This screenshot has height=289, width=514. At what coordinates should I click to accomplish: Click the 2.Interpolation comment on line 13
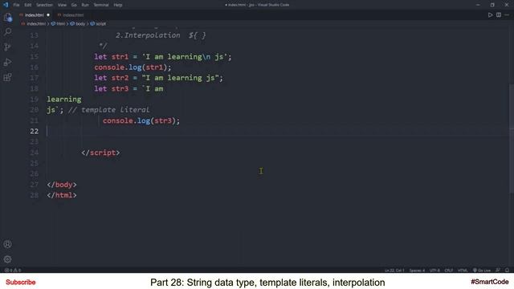point(161,35)
